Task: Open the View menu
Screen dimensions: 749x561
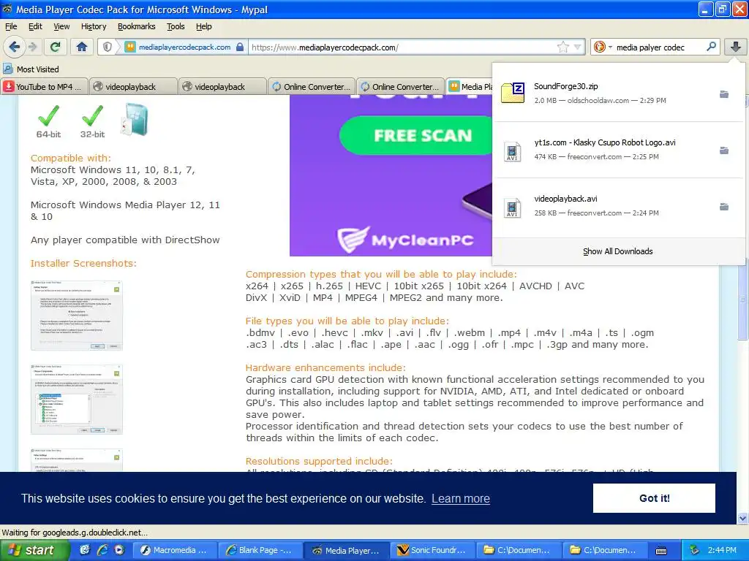Action: tap(61, 27)
